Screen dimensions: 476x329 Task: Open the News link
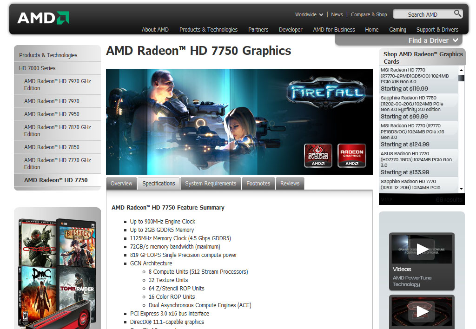(x=337, y=14)
